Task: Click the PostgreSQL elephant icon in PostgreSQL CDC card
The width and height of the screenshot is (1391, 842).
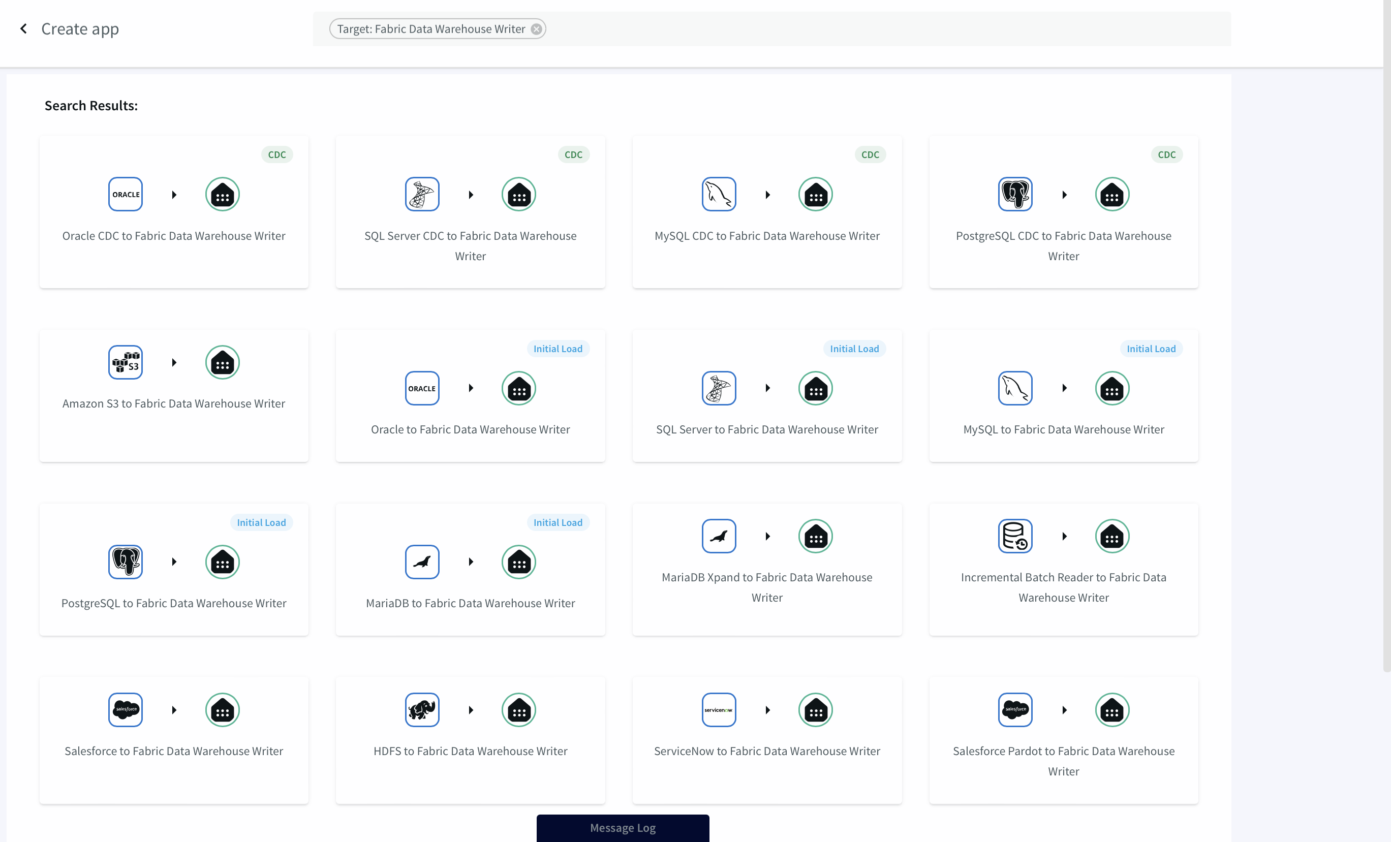Action: click(1015, 194)
